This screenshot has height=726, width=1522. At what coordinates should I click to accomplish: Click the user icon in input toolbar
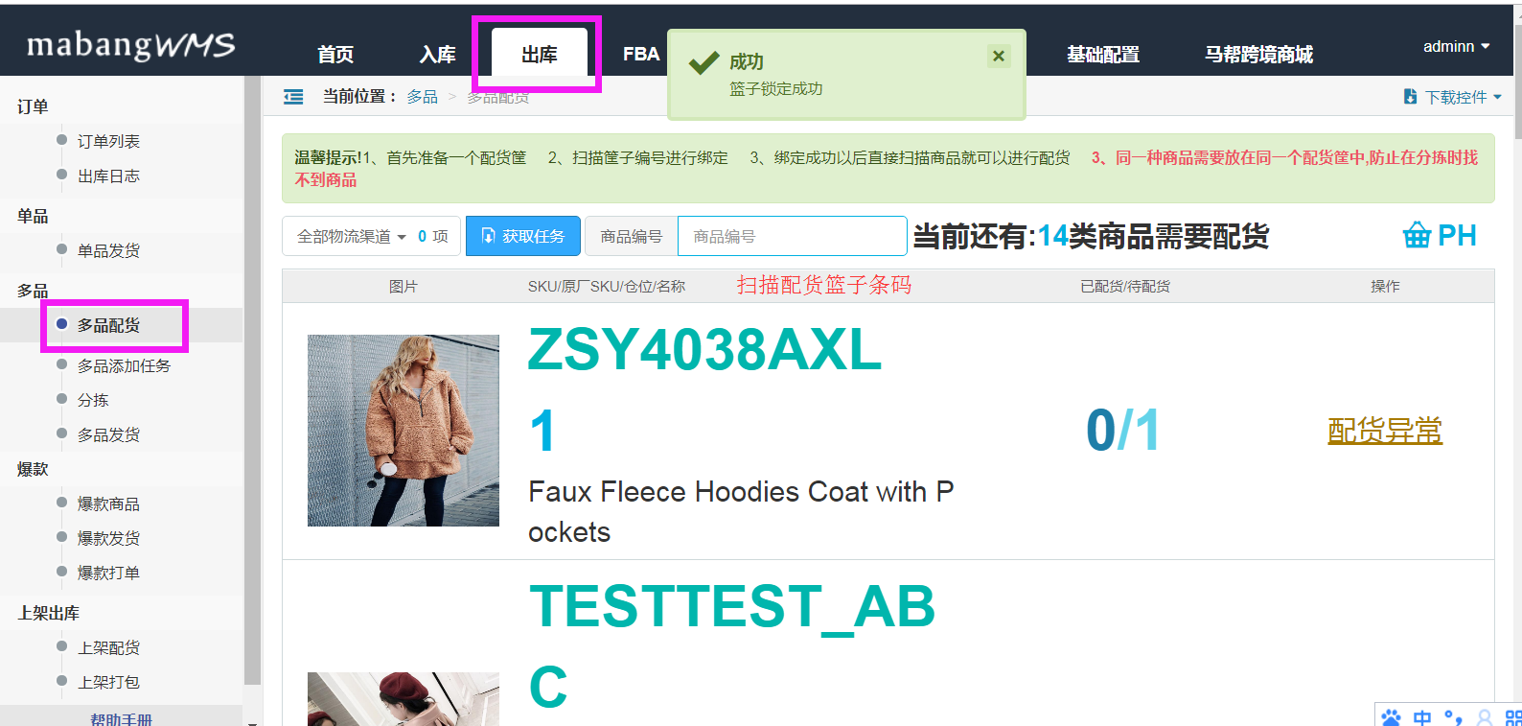[x=1485, y=717]
